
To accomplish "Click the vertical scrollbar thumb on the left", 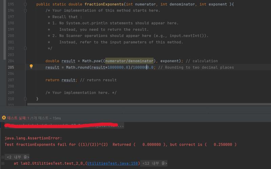I will click(x=5, y=30).
